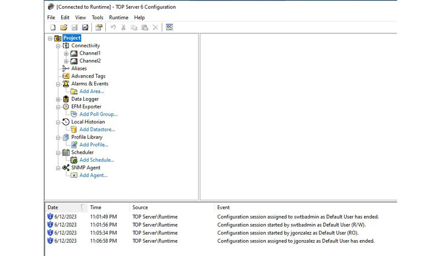Collapse the Connectivity tree node

58,46
